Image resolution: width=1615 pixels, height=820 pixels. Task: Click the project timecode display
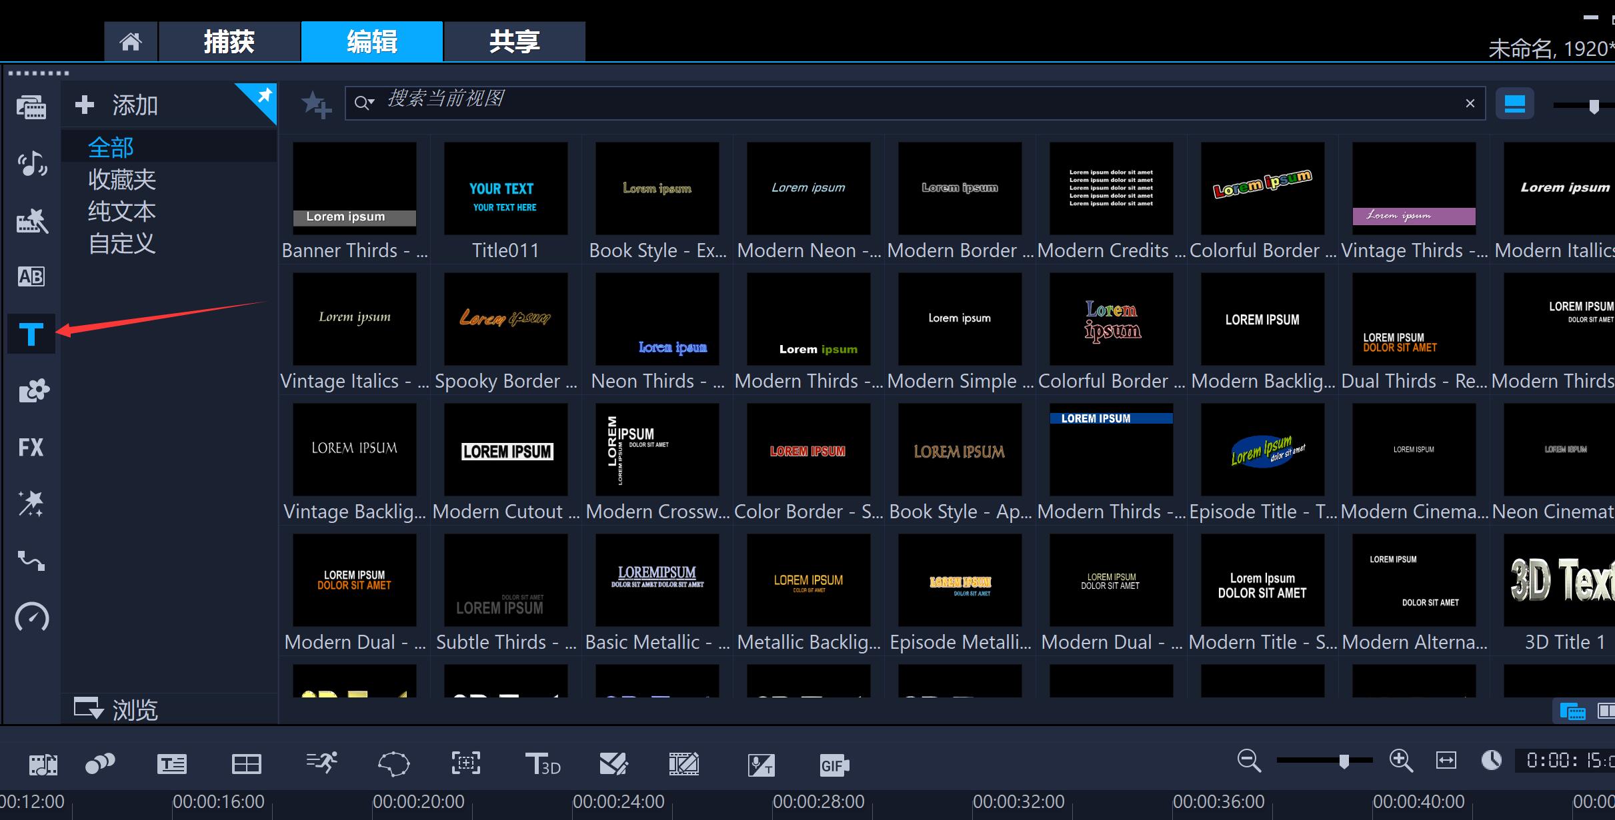[x=1565, y=760]
